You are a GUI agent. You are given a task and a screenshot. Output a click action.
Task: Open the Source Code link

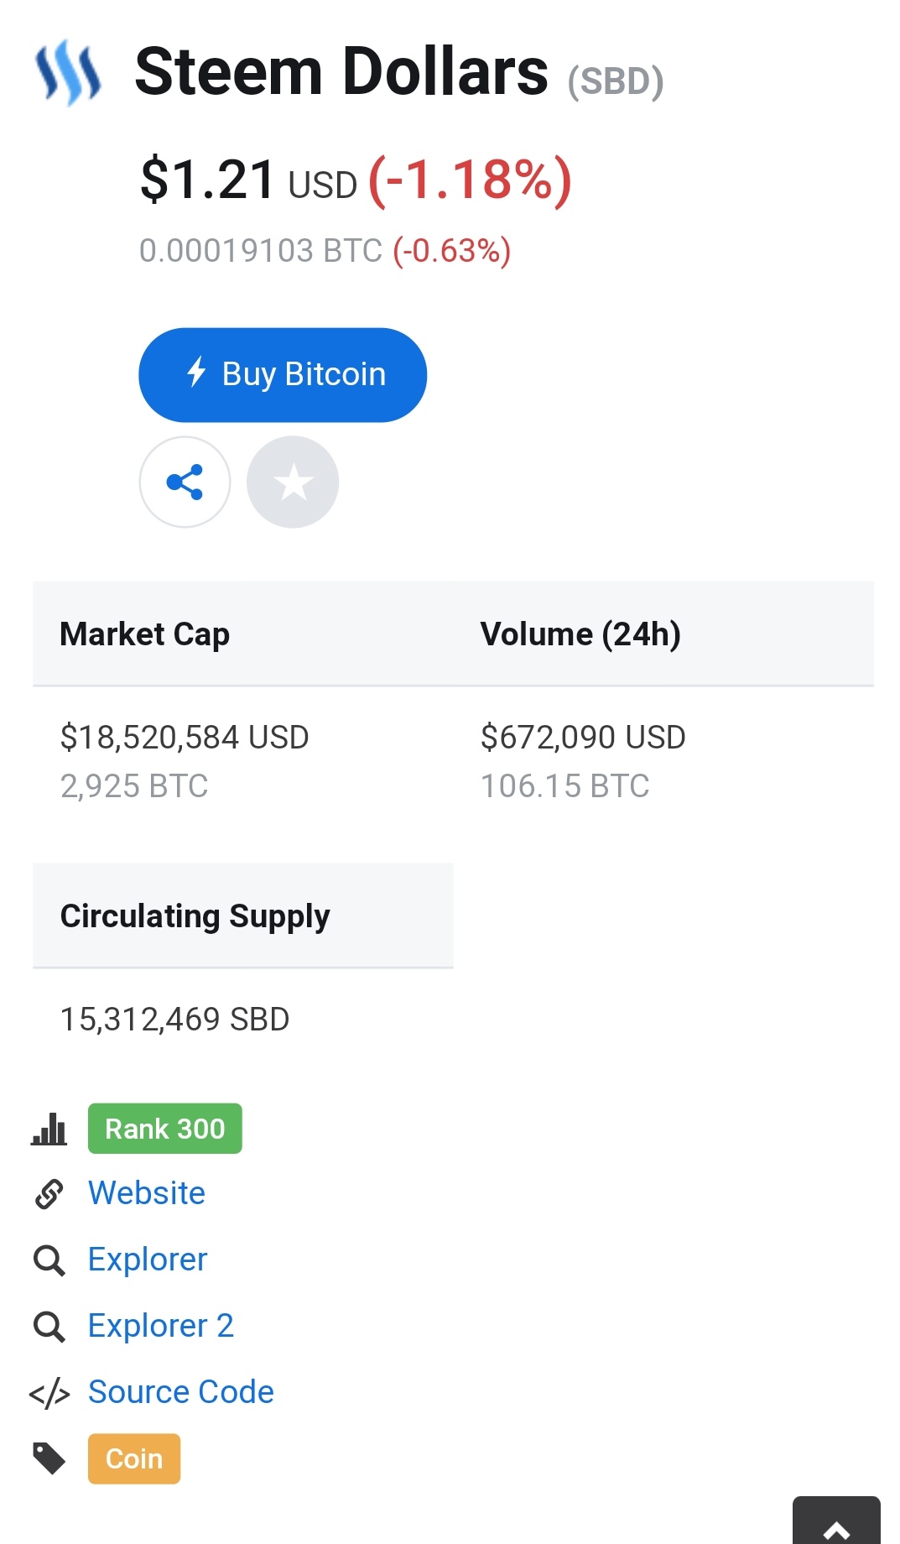(181, 1392)
